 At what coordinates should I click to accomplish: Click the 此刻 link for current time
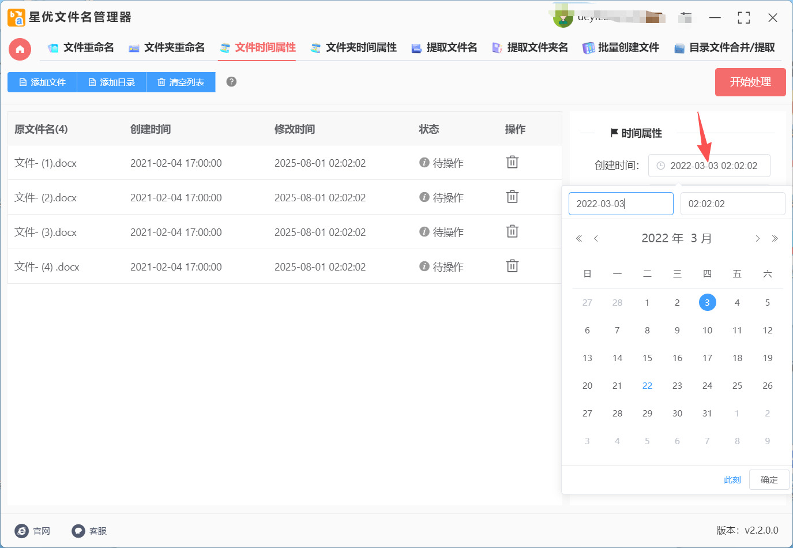(x=732, y=479)
